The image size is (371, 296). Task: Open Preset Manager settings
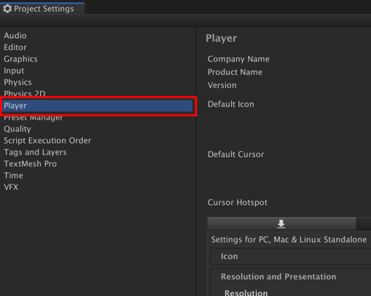coord(34,118)
